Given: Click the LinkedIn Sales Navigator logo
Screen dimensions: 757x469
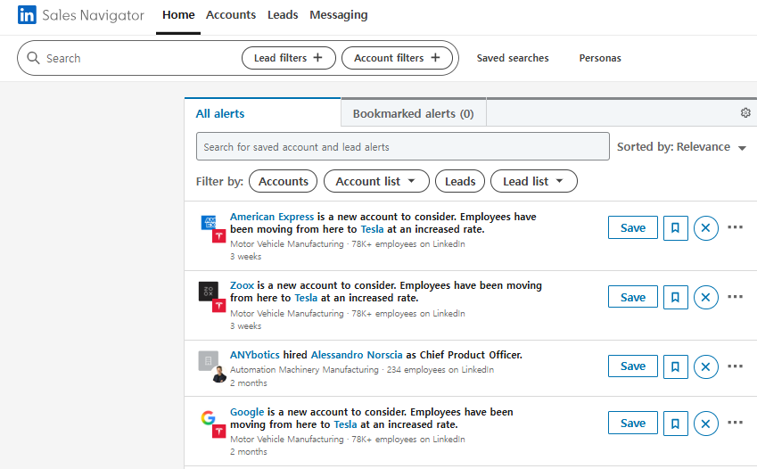Looking at the screenshot, I should pos(80,15).
